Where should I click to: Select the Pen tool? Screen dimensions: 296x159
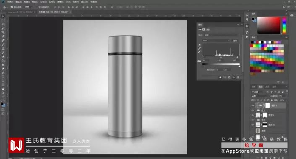[3, 73]
